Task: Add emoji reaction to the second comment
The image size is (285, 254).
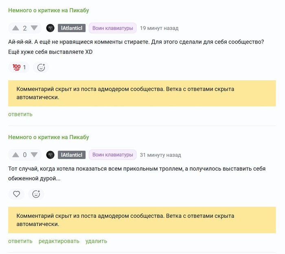Action: [36, 194]
